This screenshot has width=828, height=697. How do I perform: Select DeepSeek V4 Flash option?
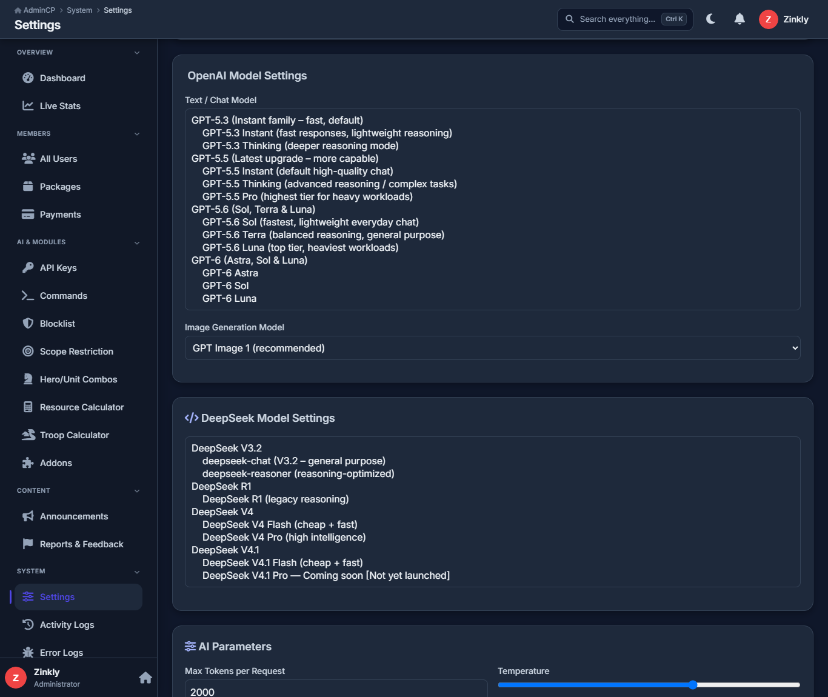pos(280,524)
